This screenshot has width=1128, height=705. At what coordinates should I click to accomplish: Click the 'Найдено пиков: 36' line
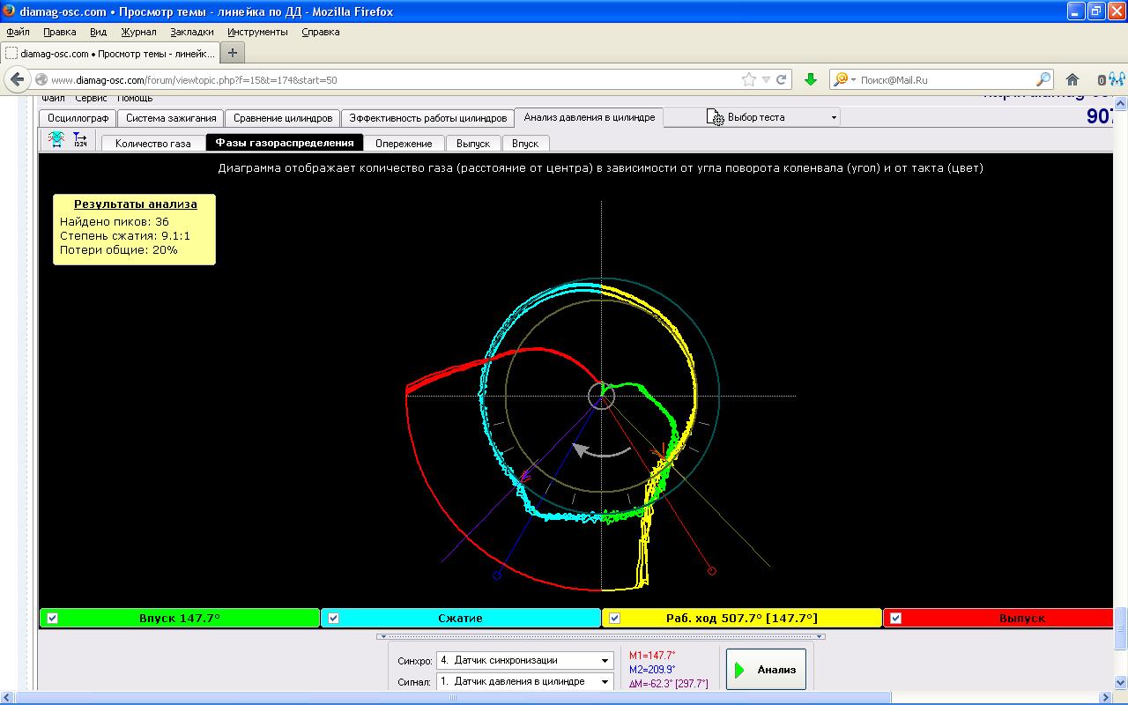tap(115, 221)
